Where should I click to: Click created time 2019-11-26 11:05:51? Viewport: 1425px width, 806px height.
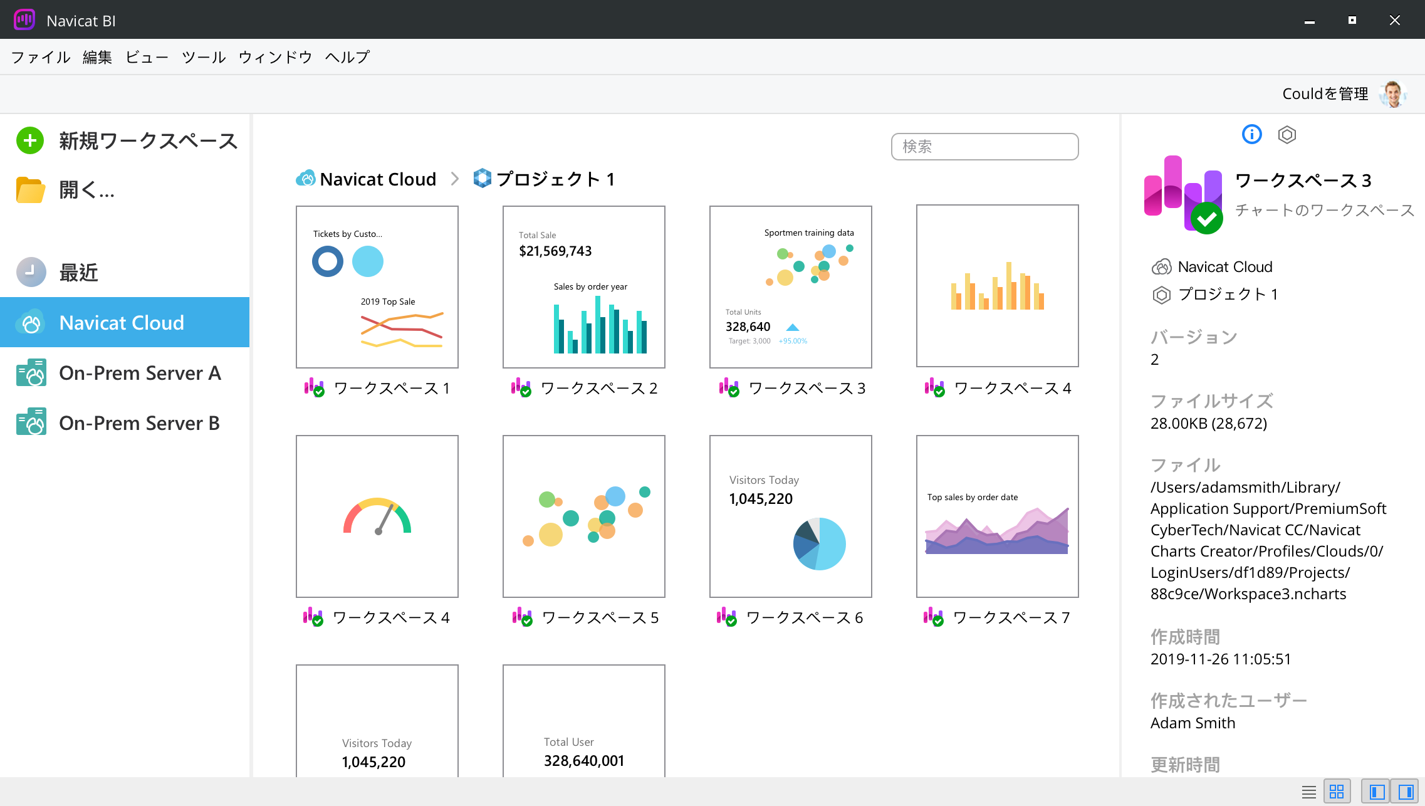pos(1221,659)
